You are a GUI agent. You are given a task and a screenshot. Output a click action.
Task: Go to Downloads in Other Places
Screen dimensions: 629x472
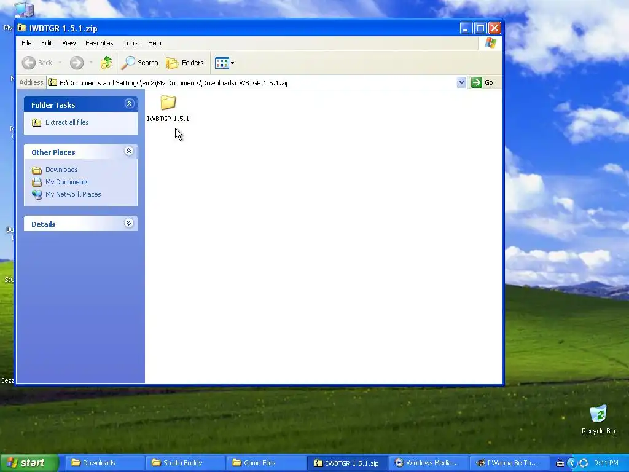coord(61,170)
